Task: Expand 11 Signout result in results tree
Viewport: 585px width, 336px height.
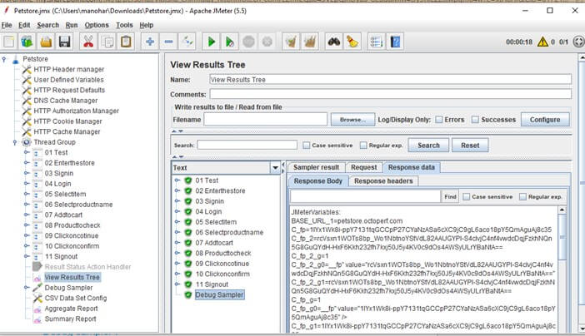Action: 177,284
